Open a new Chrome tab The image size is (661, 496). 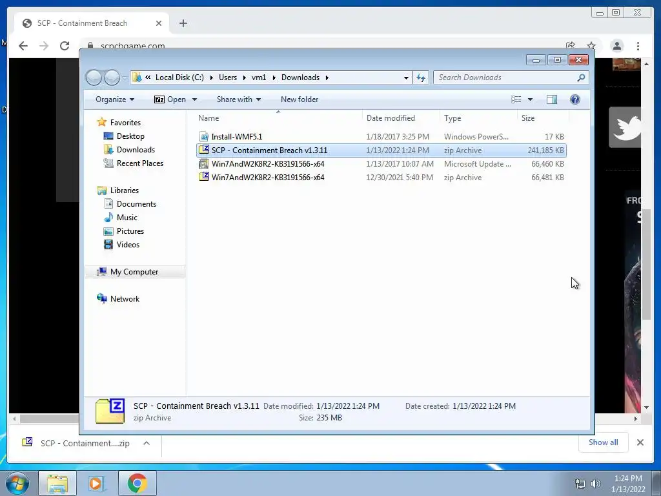[183, 23]
